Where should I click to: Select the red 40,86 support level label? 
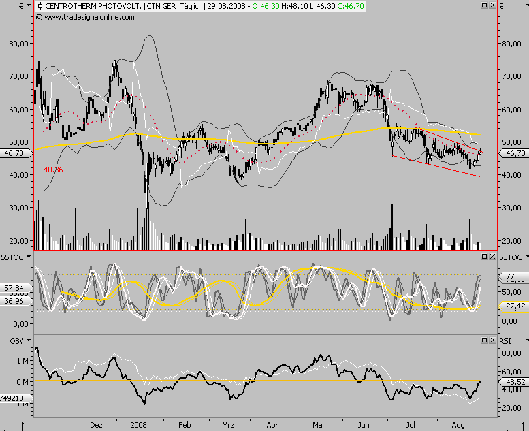(x=53, y=170)
